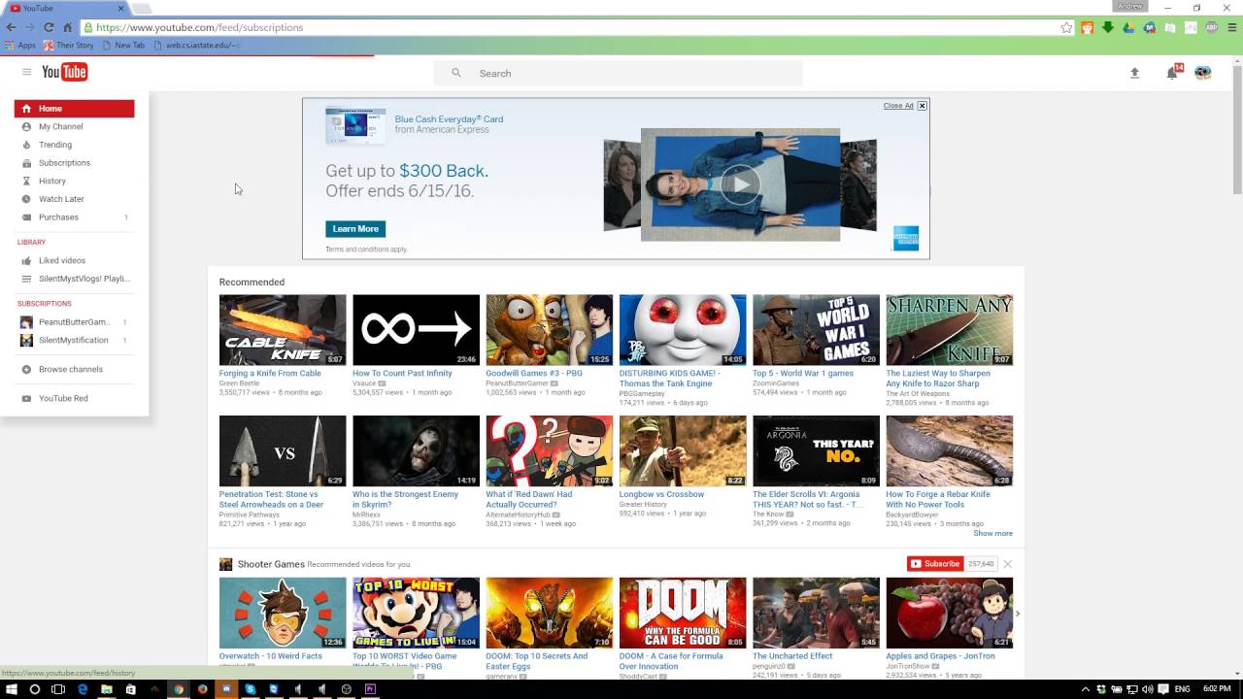Click Show more under Recommended
The width and height of the screenshot is (1243, 699).
992,533
